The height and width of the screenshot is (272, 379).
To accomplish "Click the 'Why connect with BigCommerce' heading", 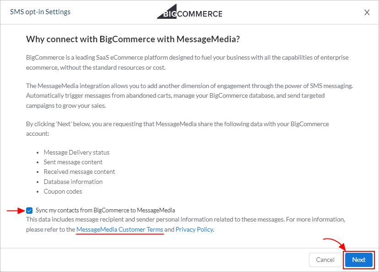I will [x=133, y=39].
